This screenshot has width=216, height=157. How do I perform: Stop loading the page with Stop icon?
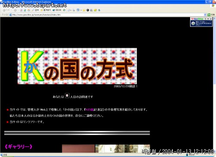(x=21, y=10)
